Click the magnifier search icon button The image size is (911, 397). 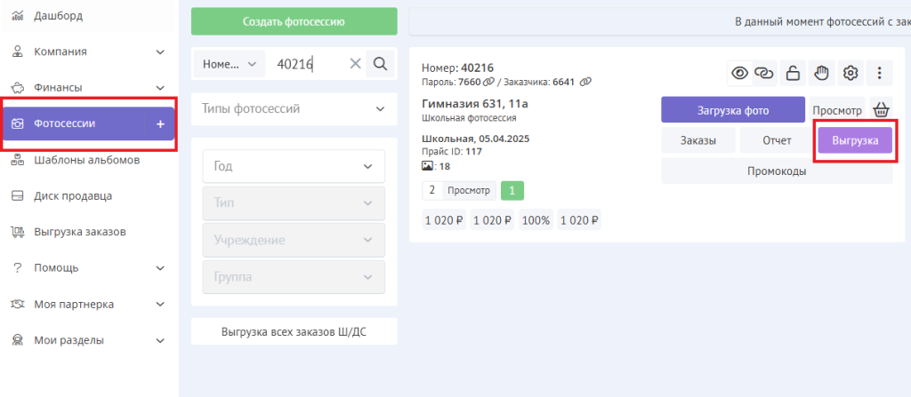[x=380, y=64]
